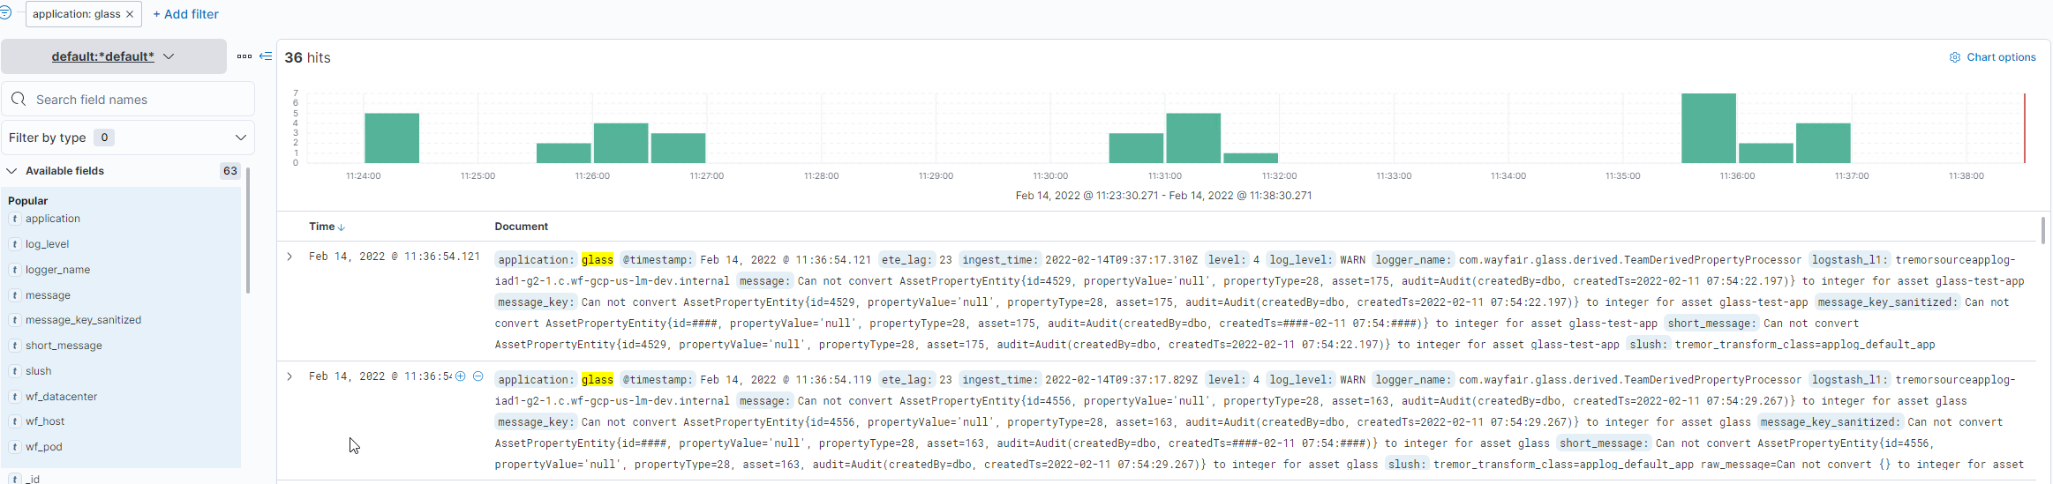Click the histogram bar starting at 11:31:00
Image resolution: width=2053 pixels, height=484 pixels.
(1193, 138)
